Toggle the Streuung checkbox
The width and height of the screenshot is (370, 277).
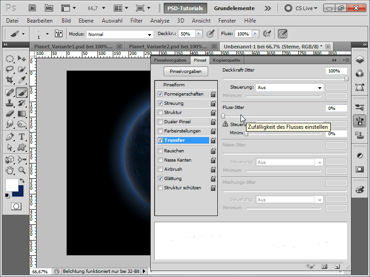(160, 103)
